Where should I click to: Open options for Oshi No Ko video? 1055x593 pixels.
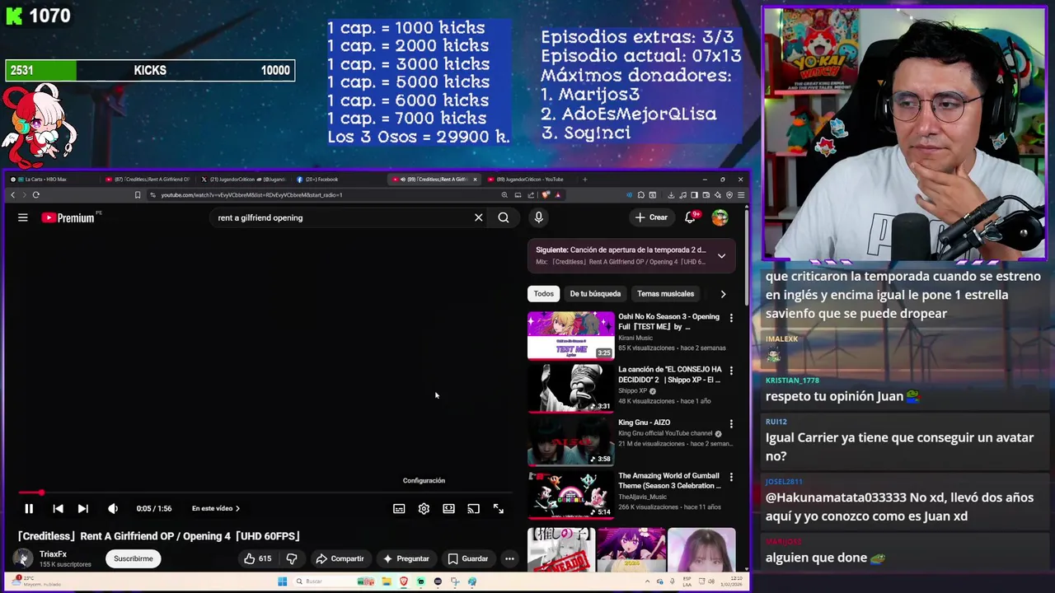731,318
